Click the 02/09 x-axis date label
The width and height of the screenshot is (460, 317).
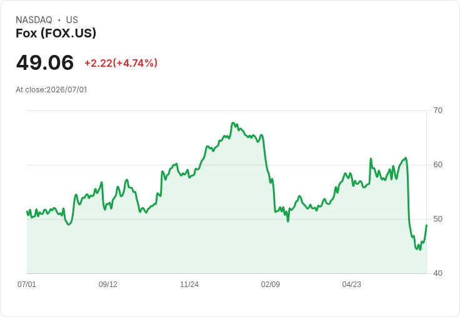click(271, 285)
